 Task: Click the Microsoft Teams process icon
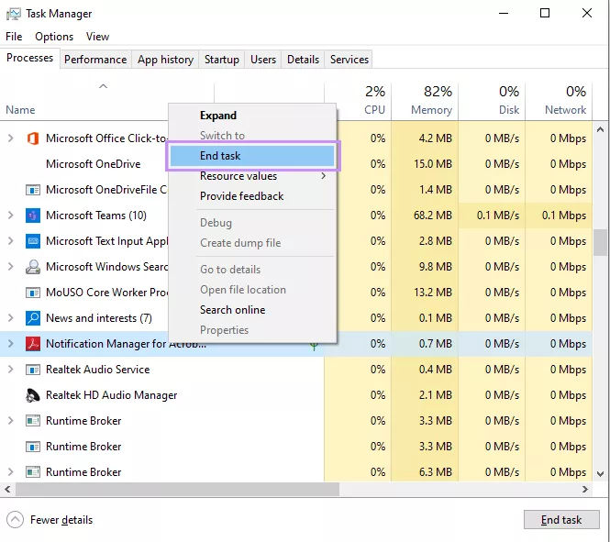click(x=33, y=216)
